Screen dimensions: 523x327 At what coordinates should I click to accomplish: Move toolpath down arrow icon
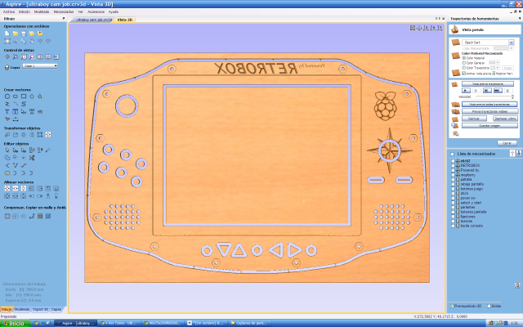pos(518,154)
